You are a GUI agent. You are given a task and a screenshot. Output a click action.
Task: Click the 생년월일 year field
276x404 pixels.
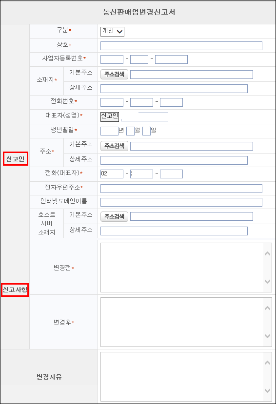click(x=109, y=131)
